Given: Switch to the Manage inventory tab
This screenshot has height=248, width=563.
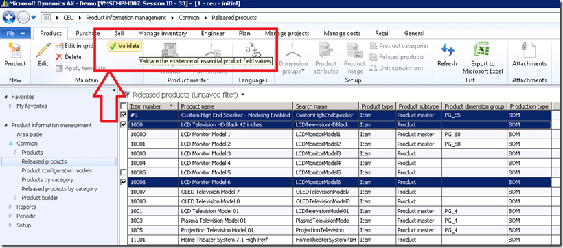Looking at the screenshot, I should coord(162,33).
